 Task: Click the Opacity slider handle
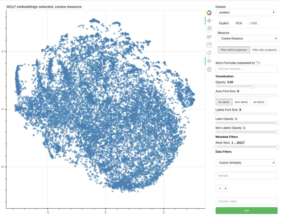click(253, 86)
